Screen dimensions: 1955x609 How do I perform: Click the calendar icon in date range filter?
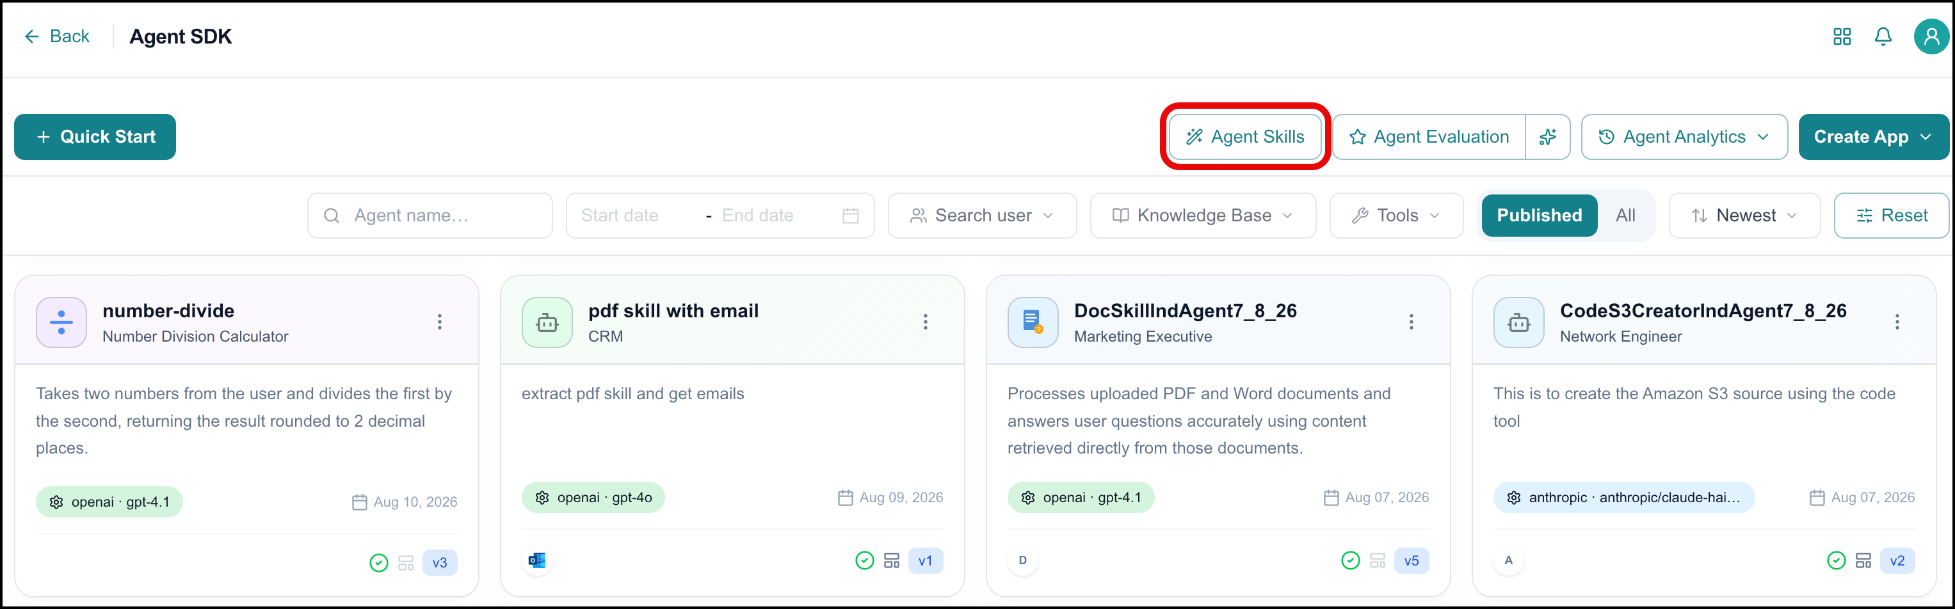[x=851, y=216]
